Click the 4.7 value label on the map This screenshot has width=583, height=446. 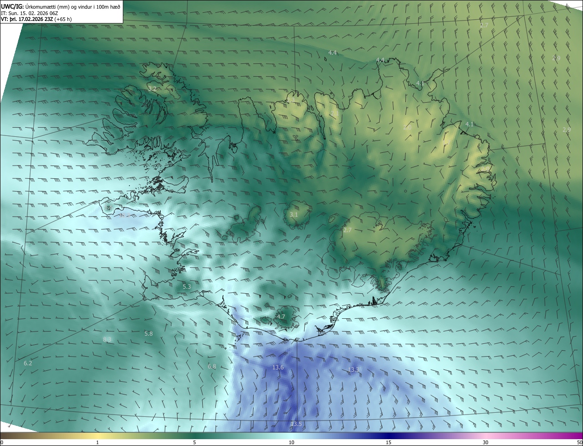point(281,316)
